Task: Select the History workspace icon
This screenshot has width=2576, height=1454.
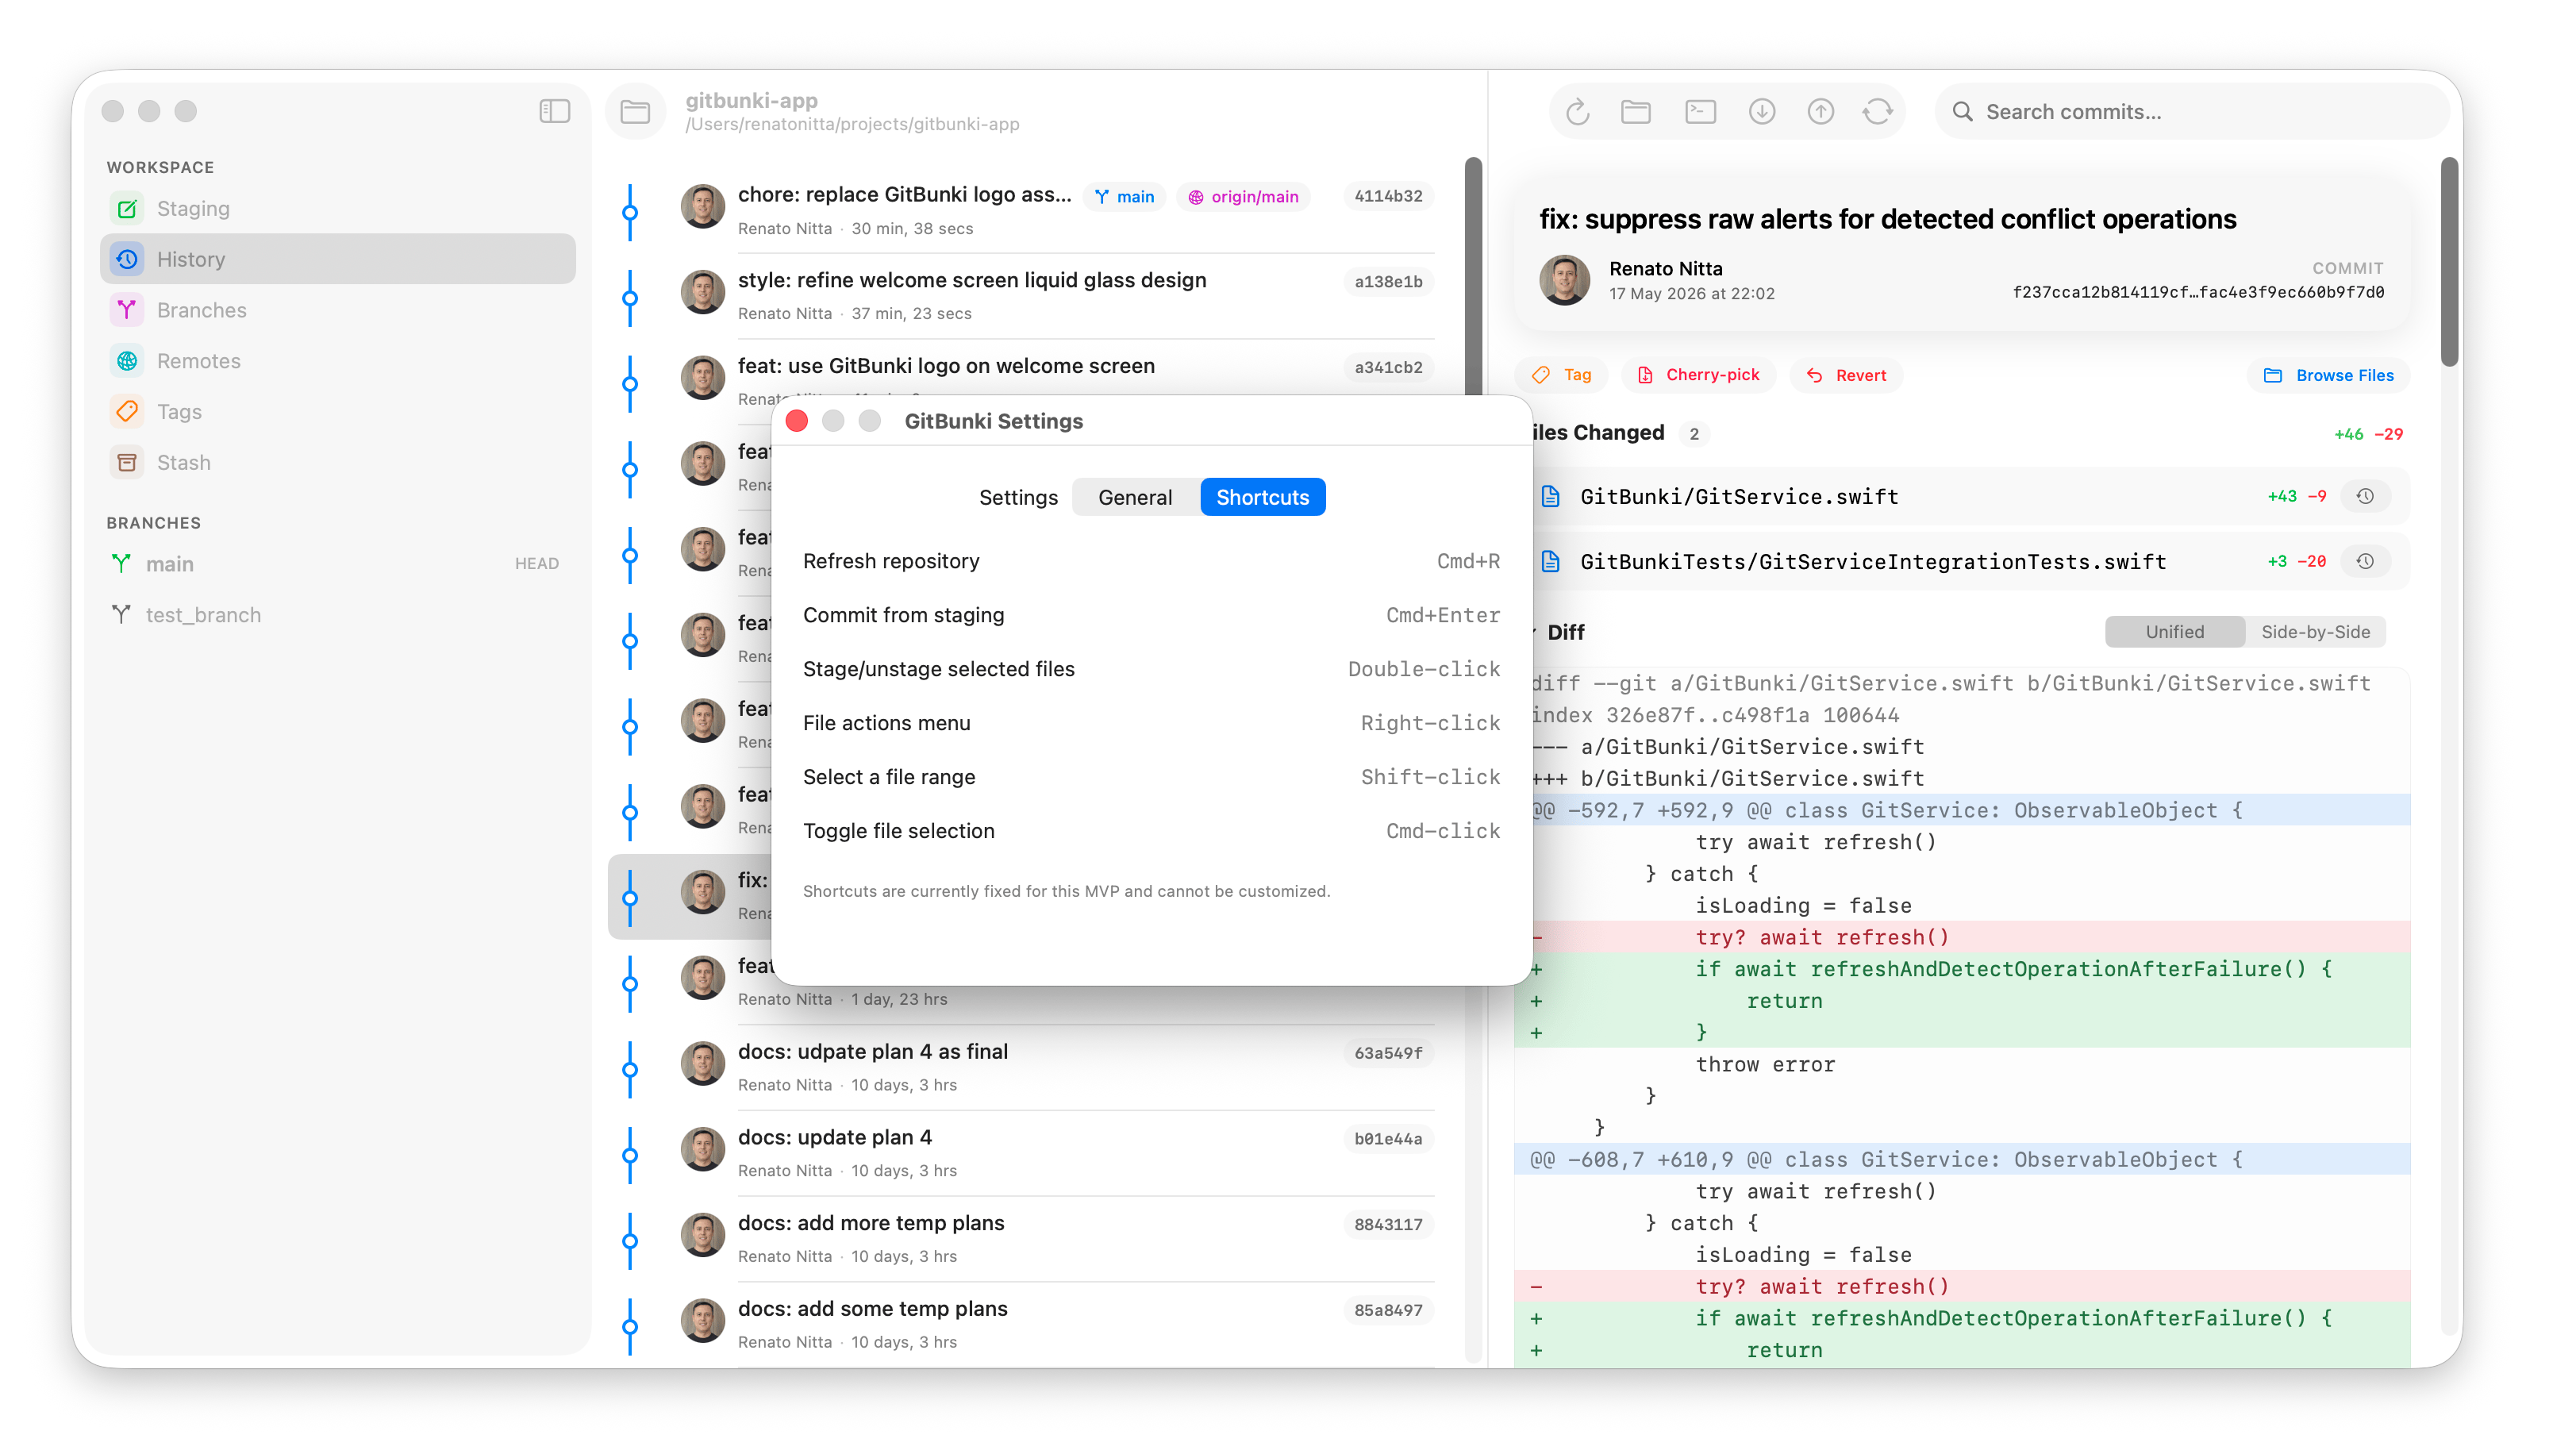Action: (x=127, y=259)
